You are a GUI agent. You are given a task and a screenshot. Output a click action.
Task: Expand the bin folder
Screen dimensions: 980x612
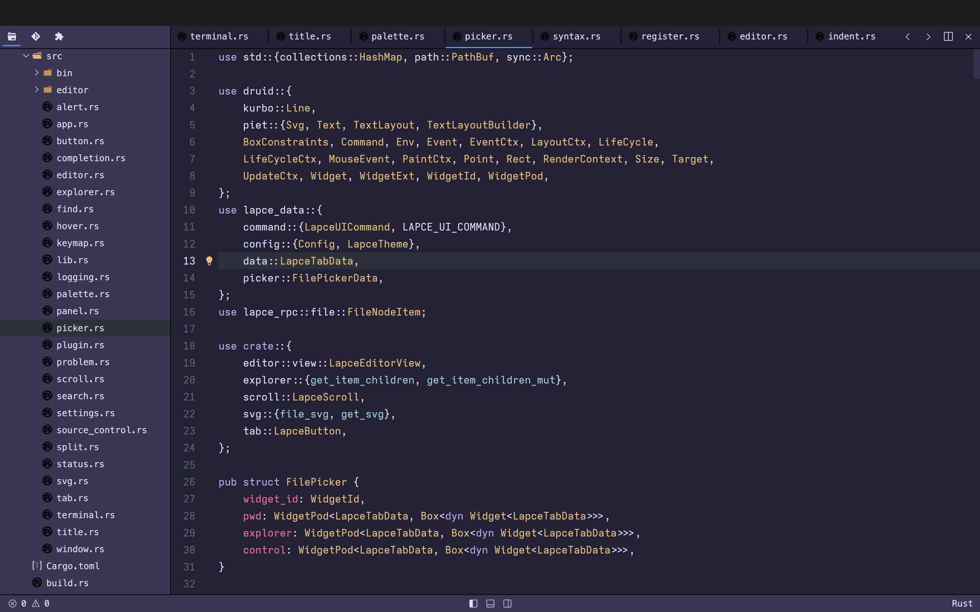(36, 73)
